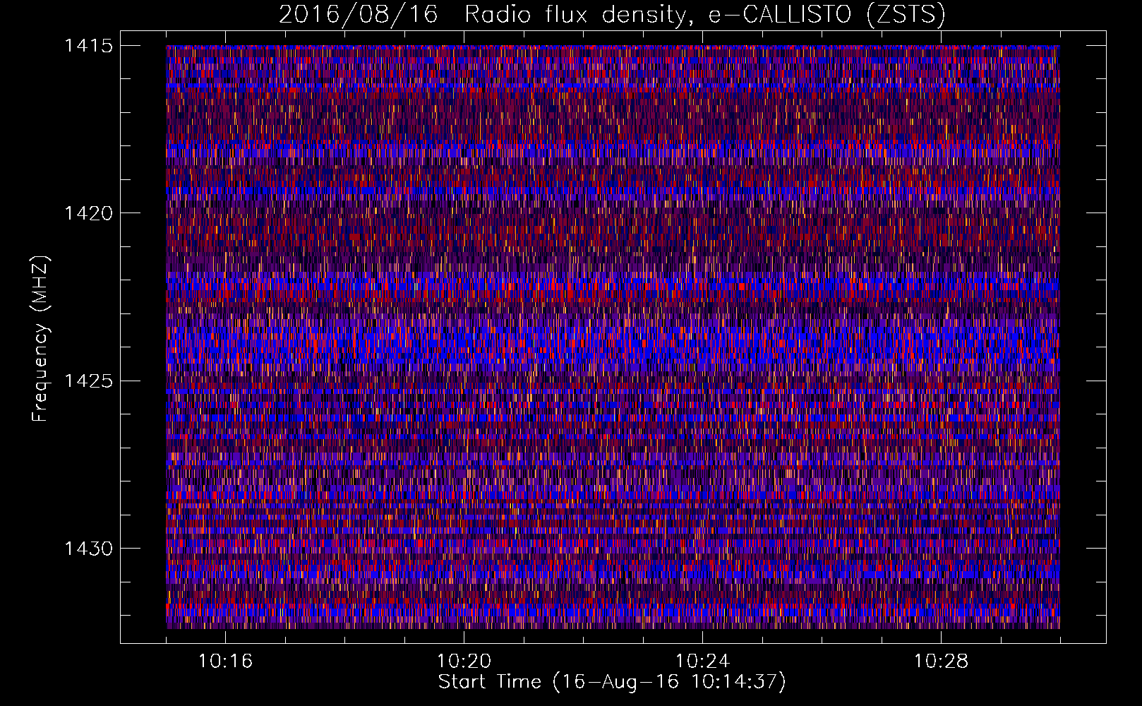Select the 1415 frequency axis label
Screen dimensions: 1142x706
click(88, 46)
